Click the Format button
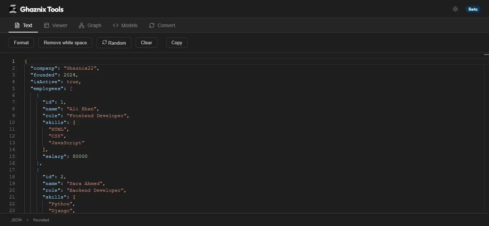The image size is (489, 226). (21, 42)
